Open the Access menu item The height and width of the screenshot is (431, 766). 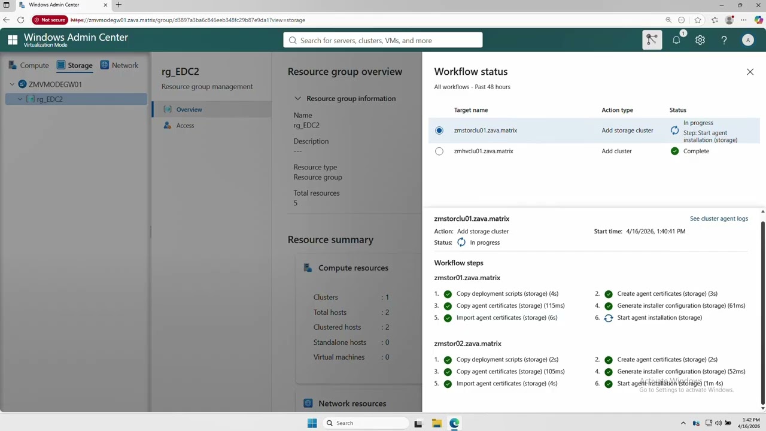(x=212, y=126)
